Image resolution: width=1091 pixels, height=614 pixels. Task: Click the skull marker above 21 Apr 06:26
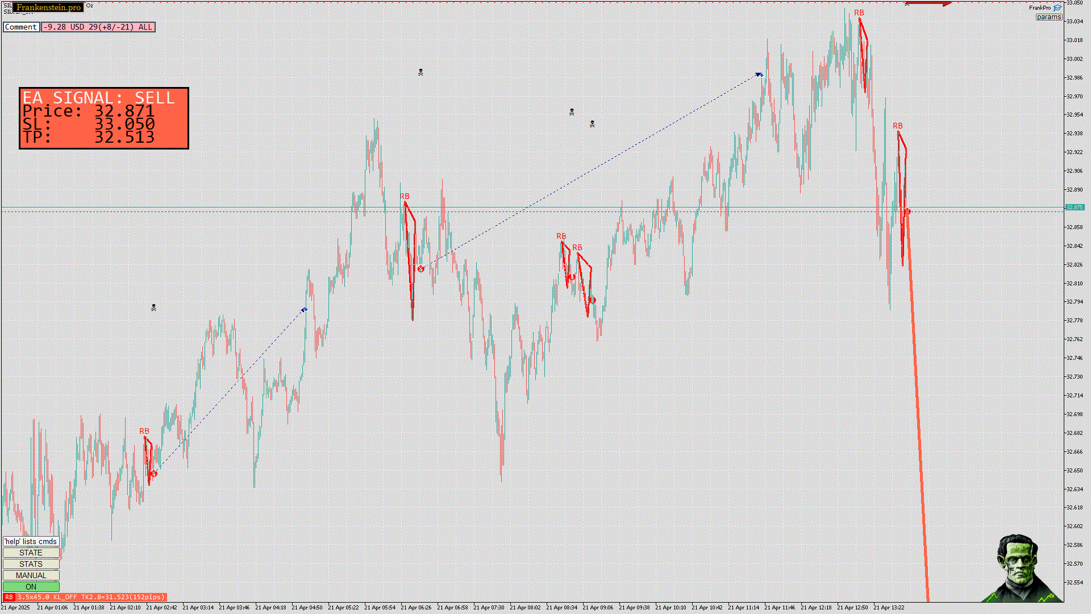420,72
